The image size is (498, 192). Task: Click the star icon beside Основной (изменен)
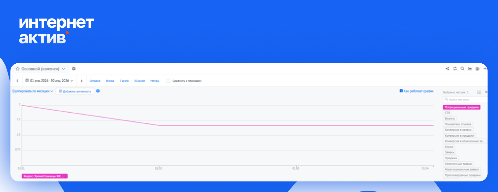(x=18, y=69)
